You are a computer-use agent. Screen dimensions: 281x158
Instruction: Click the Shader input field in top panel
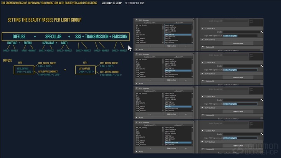pos(241,32)
